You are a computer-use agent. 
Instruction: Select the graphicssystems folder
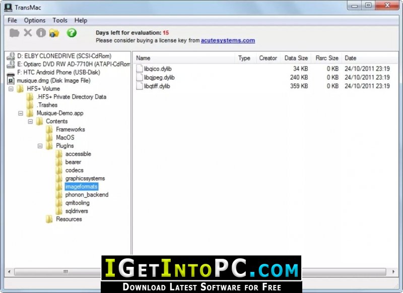[x=85, y=178]
